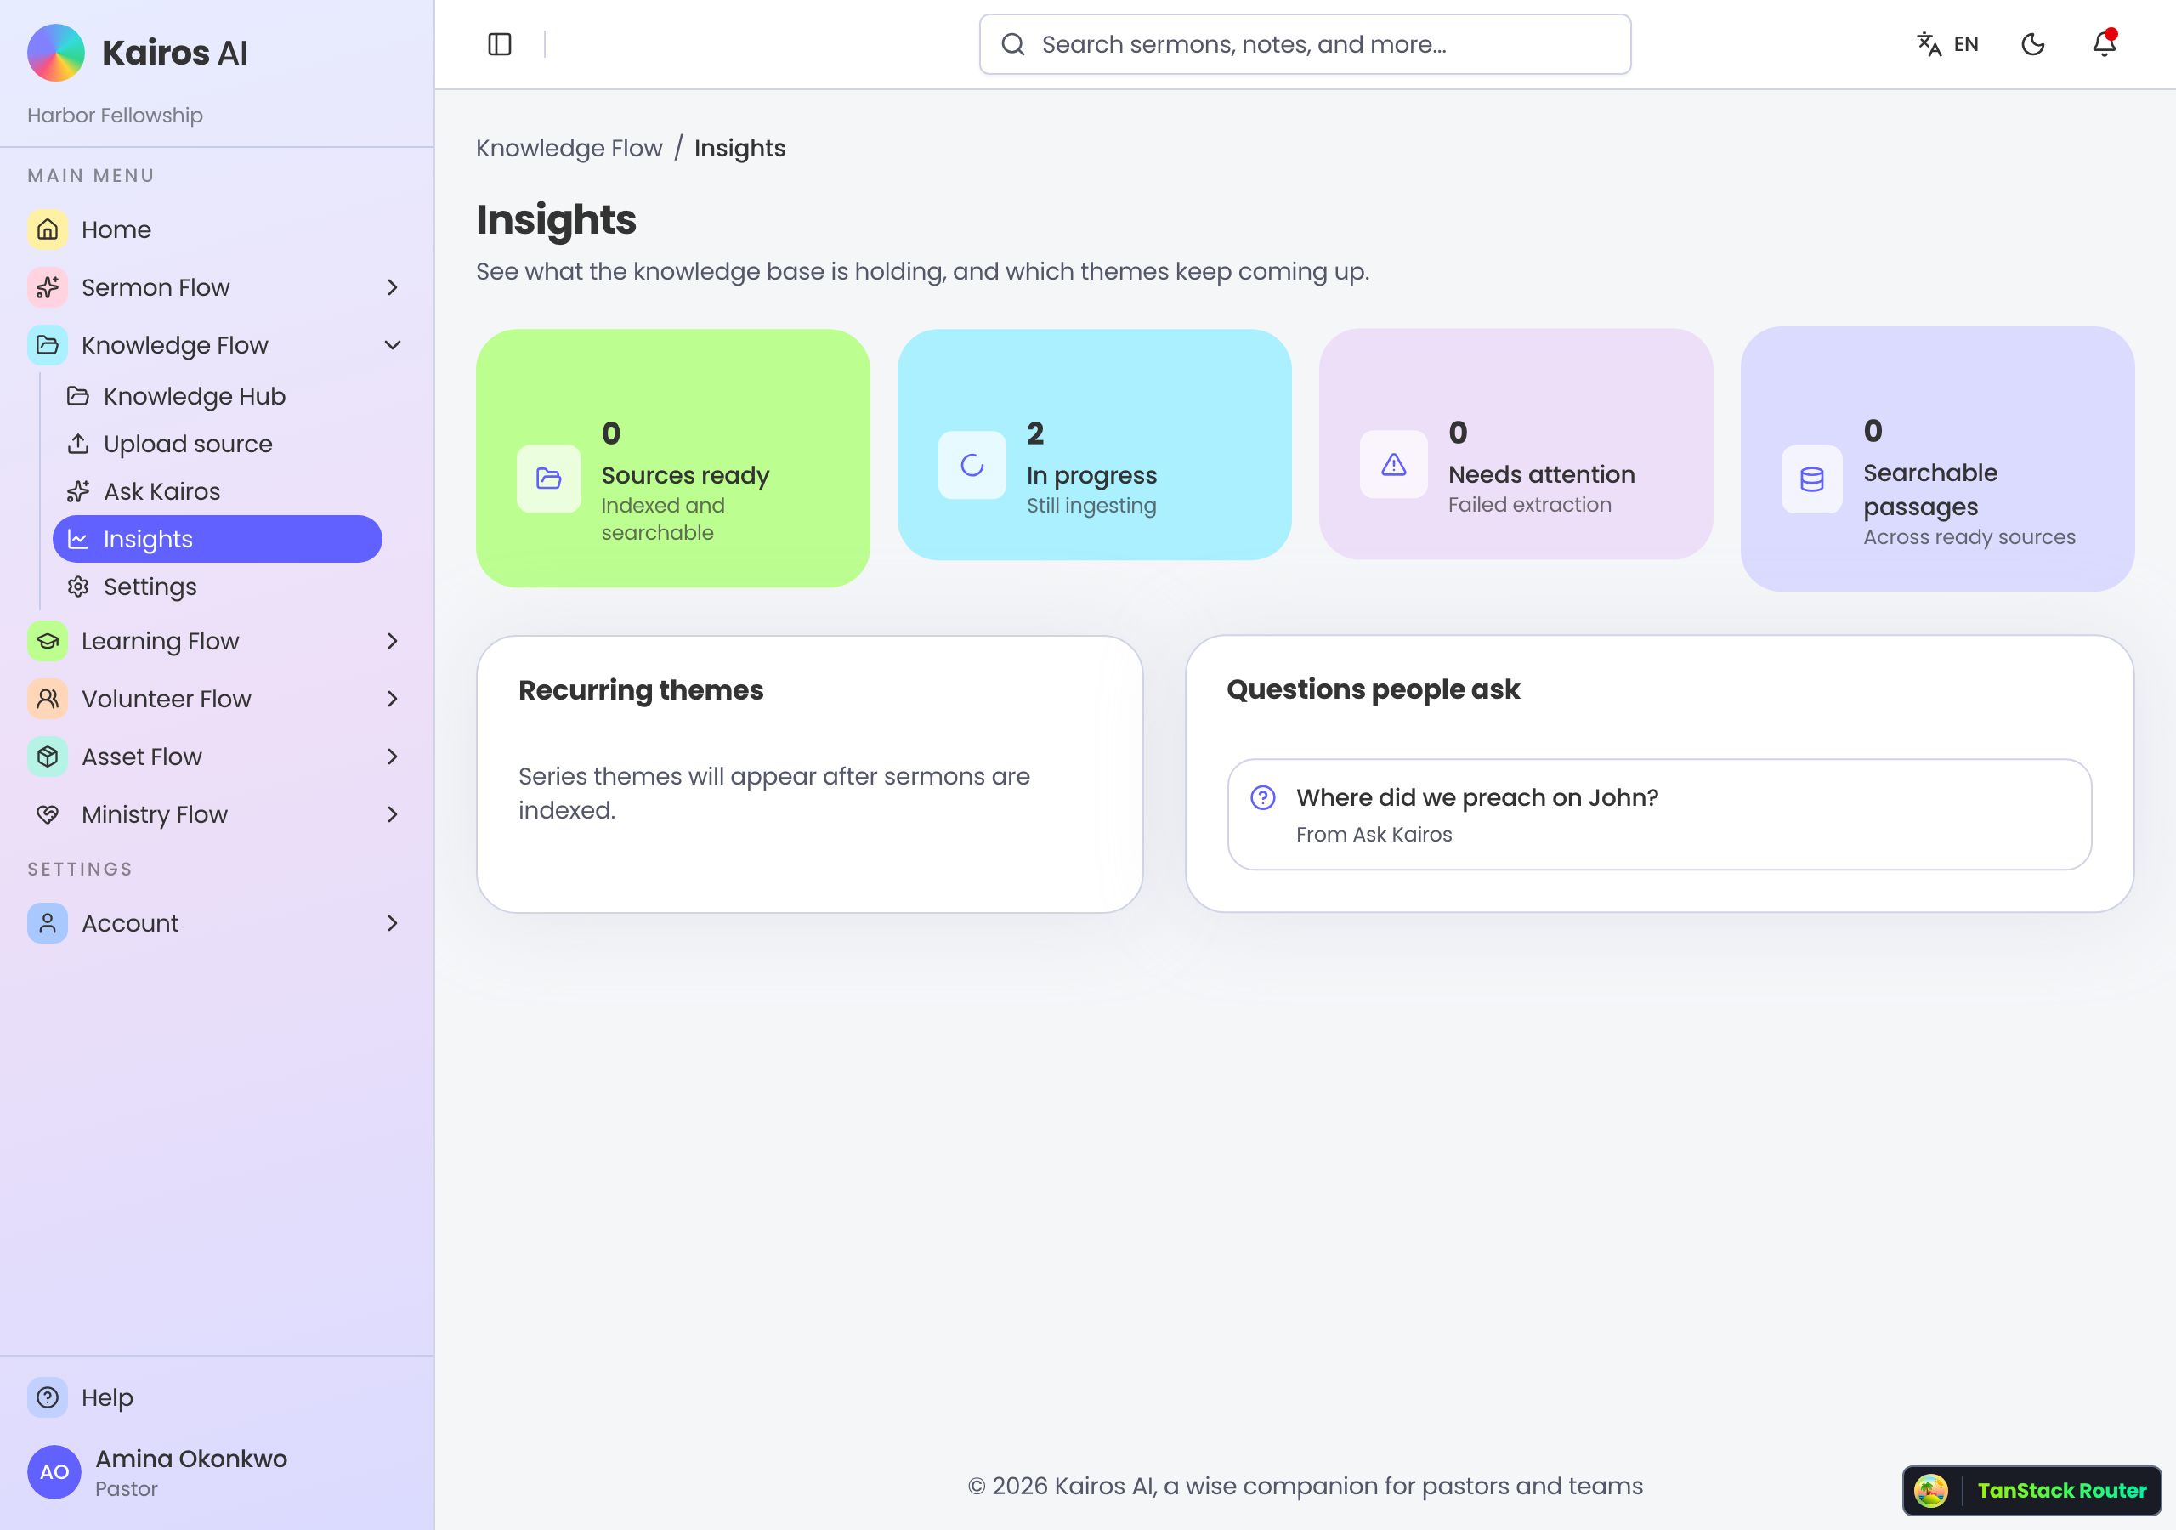Click the Insights breadcrumb text
2176x1530 pixels.
(x=739, y=148)
